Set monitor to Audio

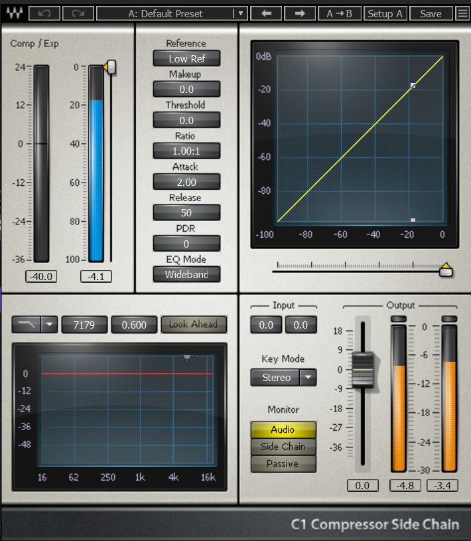pyautogui.click(x=283, y=429)
